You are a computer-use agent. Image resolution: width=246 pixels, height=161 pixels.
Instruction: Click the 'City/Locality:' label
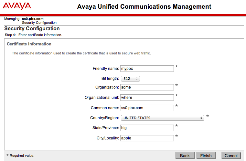[x=108, y=138]
